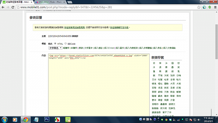The width and height of the screenshot is (218, 123).
Task: Switch to the Mobile01 reply tab
Action: [18, 2]
